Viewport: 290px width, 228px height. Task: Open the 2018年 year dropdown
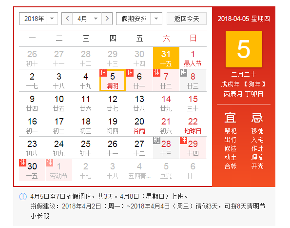[x=39, y=19]
